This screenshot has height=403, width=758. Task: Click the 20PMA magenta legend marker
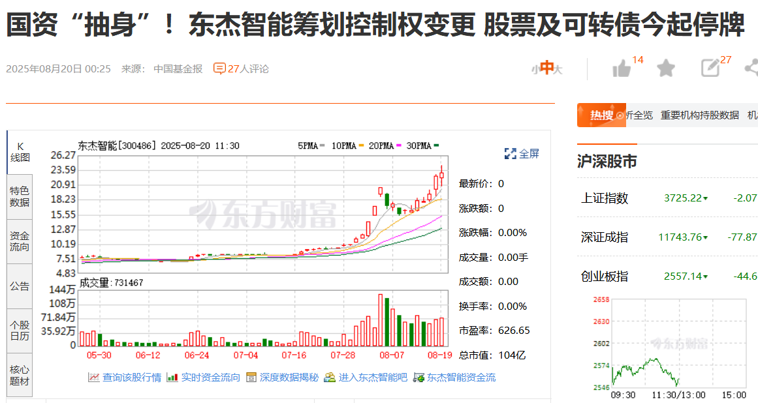click(399, 145)
